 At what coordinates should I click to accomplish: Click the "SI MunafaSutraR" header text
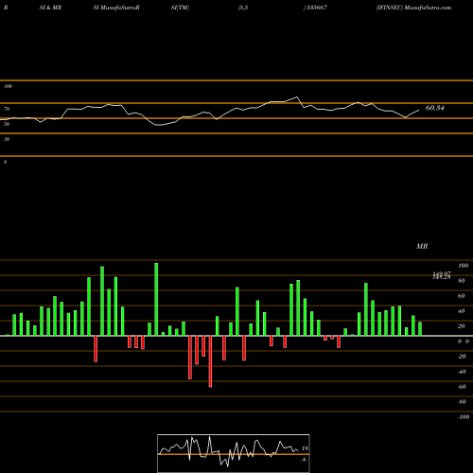tap(116, 8)
